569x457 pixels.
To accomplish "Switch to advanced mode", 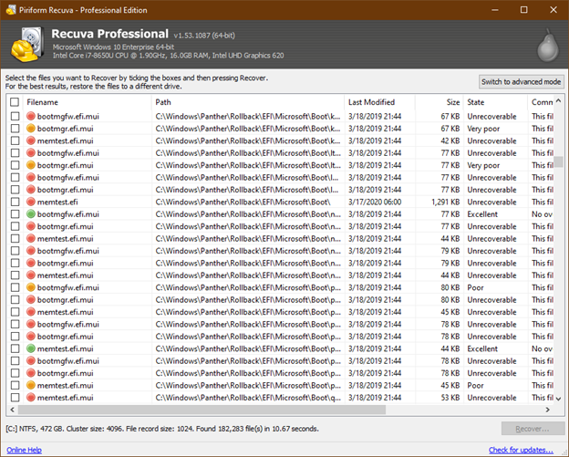I will pyautogui.click(x=521, y=82).
